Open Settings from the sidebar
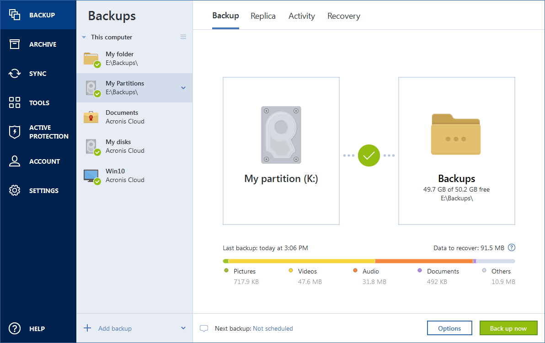The width and height of the screenshot is (545, 343). [14, 190]
